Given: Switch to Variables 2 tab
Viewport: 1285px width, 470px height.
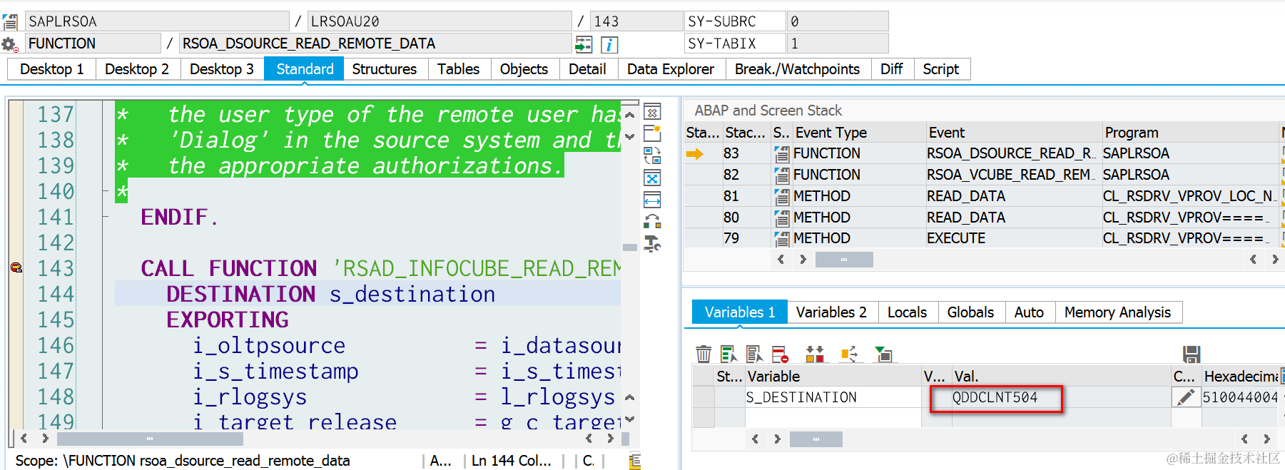Looking at the screenshot, I should point(831,312).
